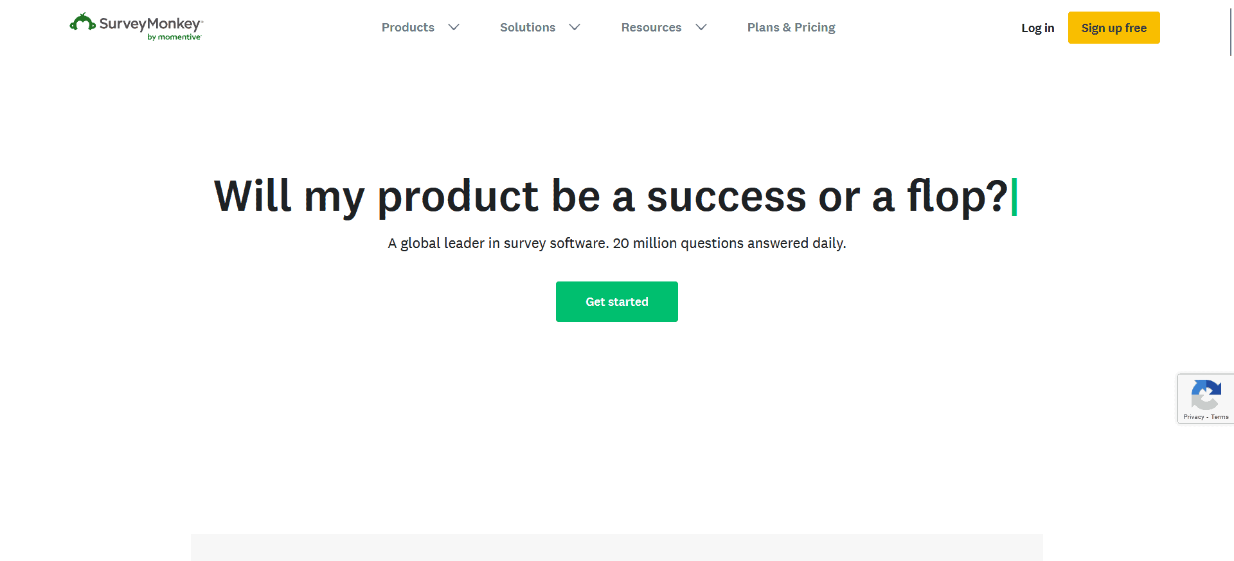Click the "A global leader in survey software" subheading
The width and height of the screenshot is (1234, 561).
[616, 244]
